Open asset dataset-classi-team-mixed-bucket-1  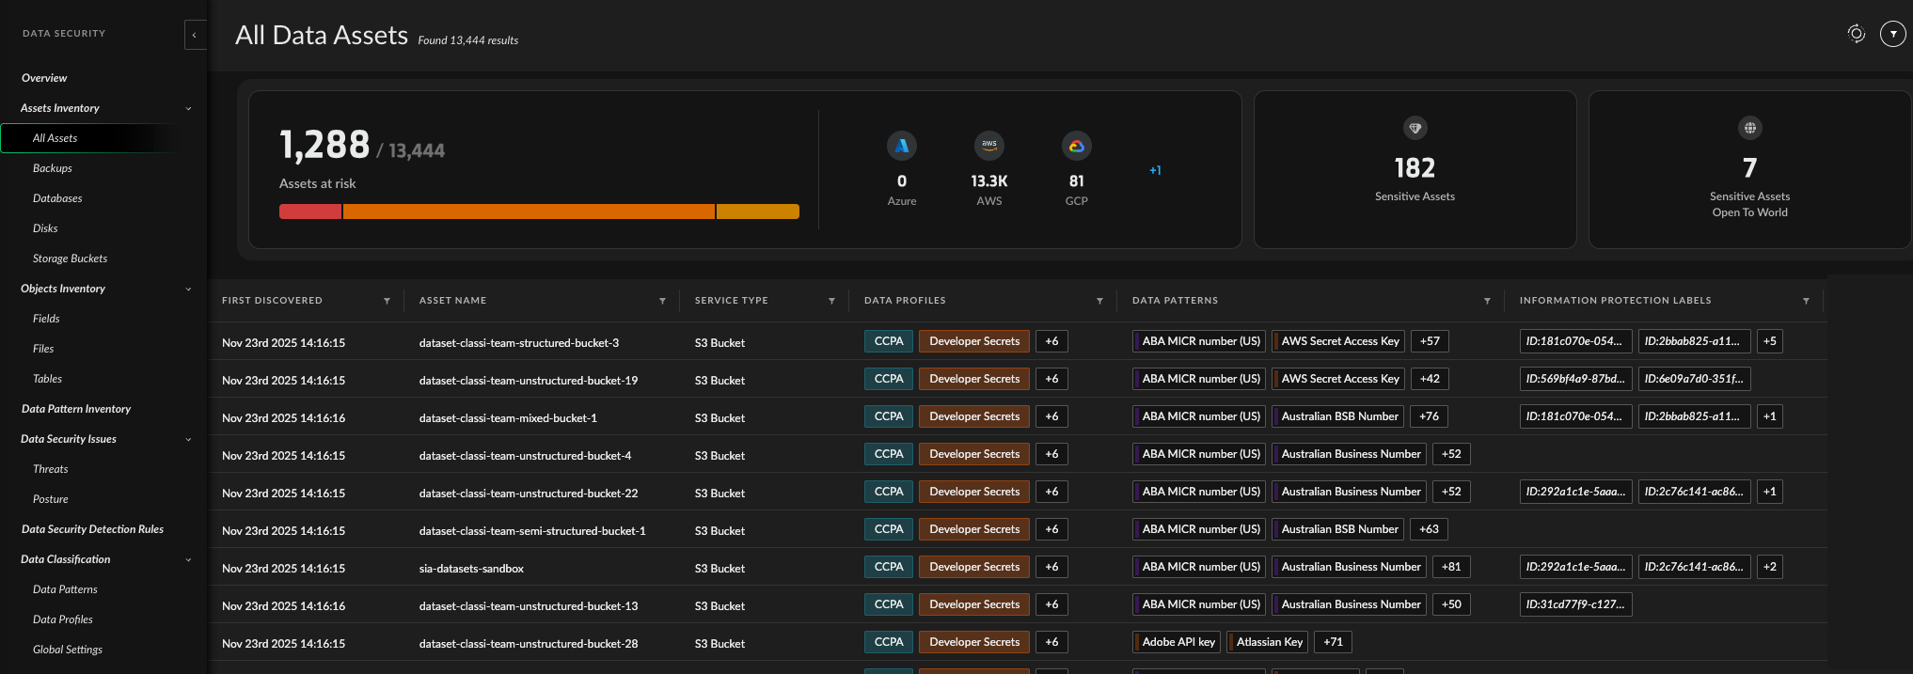pyautogui.click(x=508, y=418)
